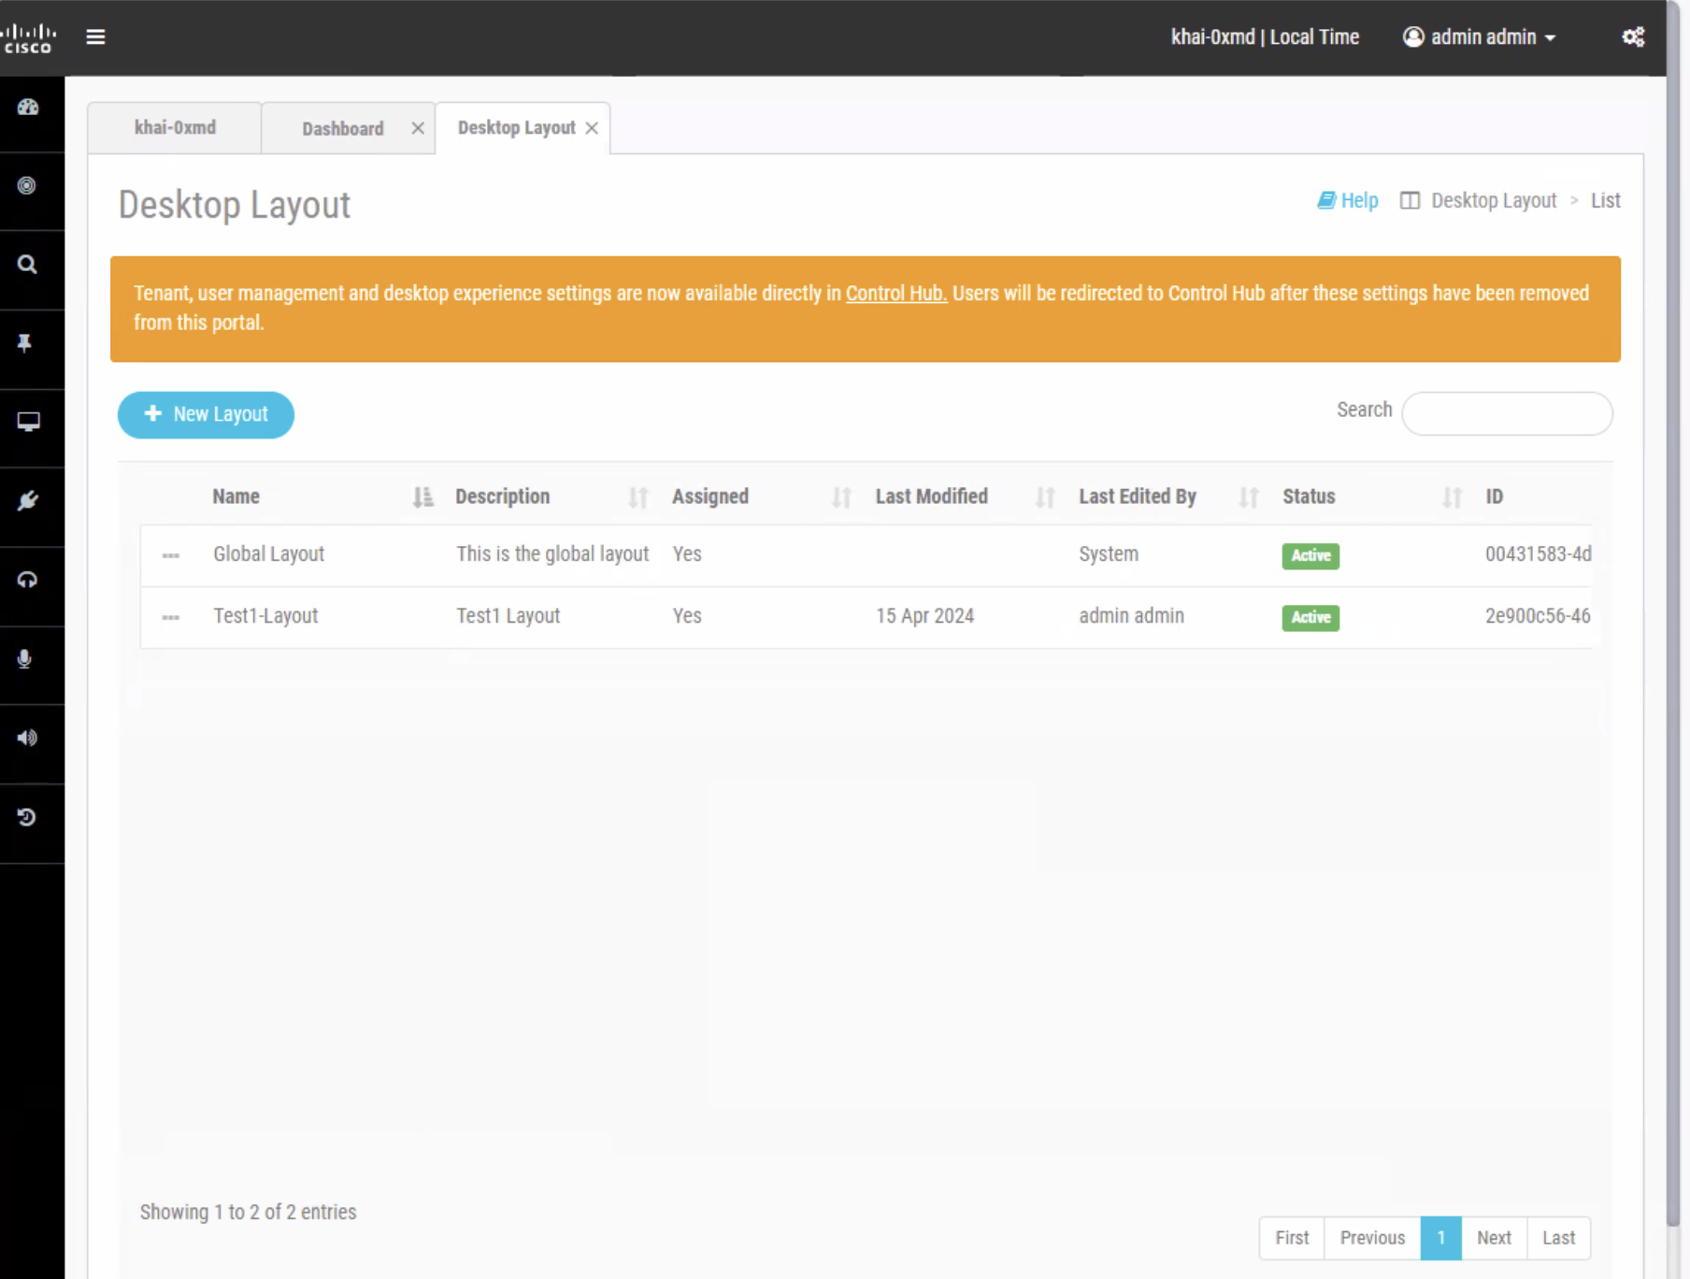Click the headset icon in the sidebar
1690x1279 pixels.
25,579
